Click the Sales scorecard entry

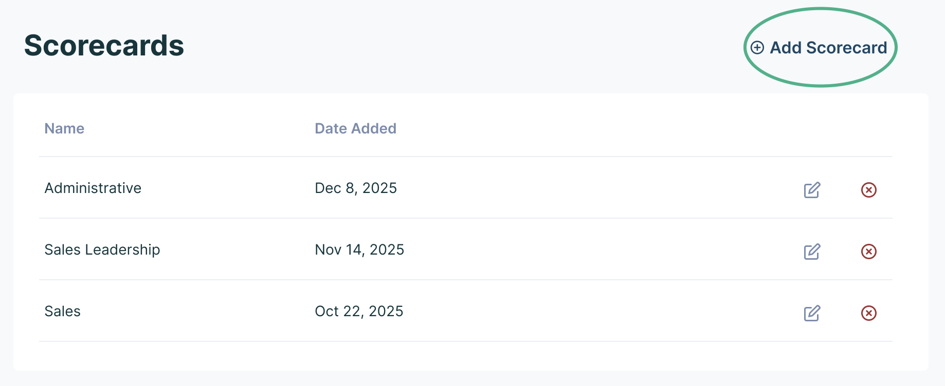click(x=62, y=311)
